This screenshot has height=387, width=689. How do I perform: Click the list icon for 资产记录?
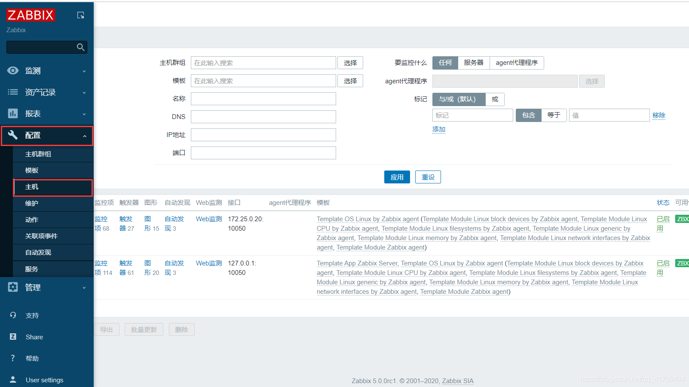[13, 92]
